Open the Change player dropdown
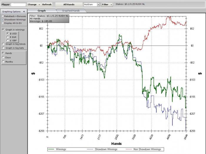 click(34, 4)
